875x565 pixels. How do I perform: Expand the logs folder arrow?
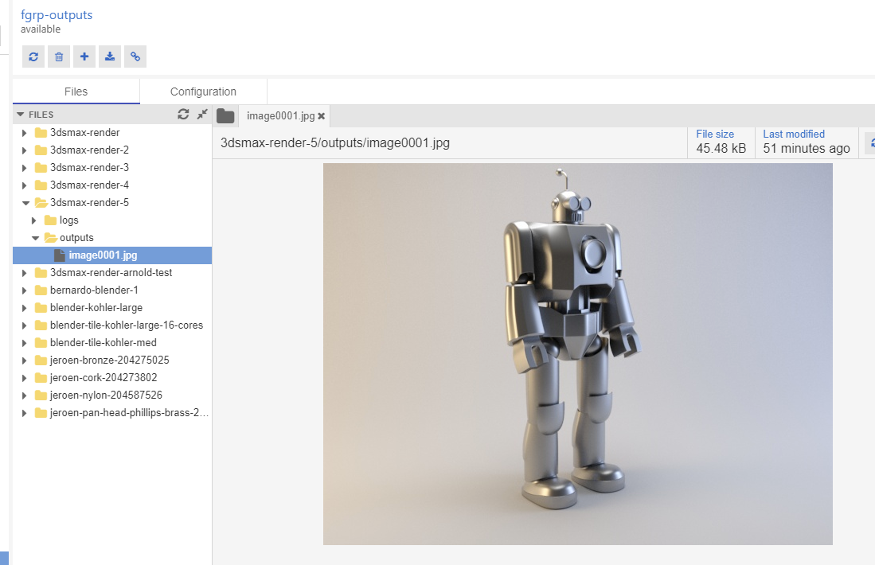click(34, 220)
